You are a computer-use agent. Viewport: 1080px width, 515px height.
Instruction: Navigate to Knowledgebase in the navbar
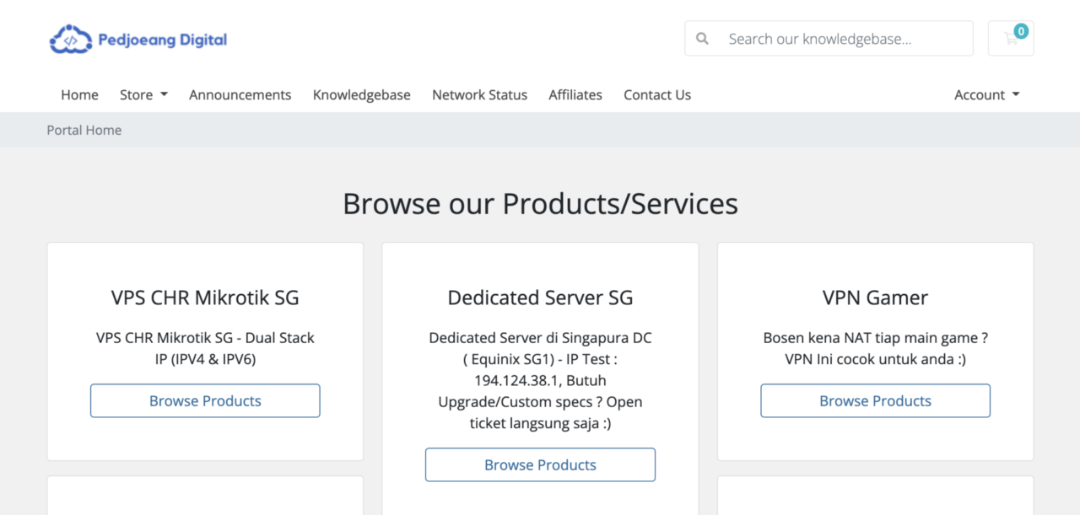pos(361,95)
